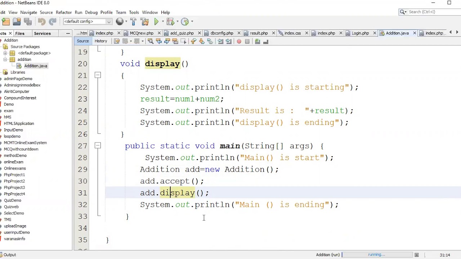Image resolution: width=461 pixels, height=259 pixels.
Task: Select MCMTOnlineExamSystem project
Action: pos(25,143)
